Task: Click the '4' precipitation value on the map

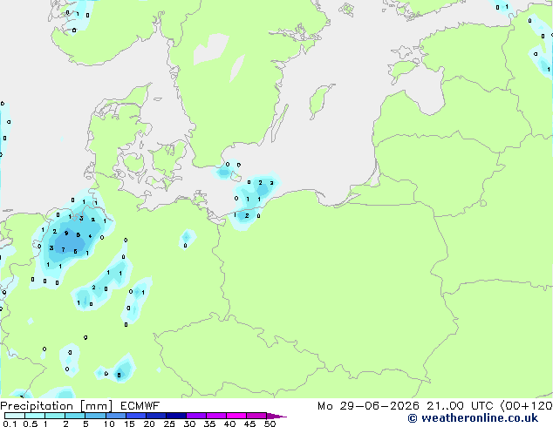Action: (x=91, y=236)
